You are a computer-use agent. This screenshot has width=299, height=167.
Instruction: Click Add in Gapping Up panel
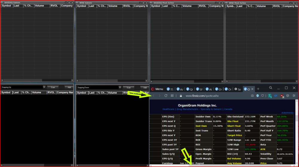point(69,87)
